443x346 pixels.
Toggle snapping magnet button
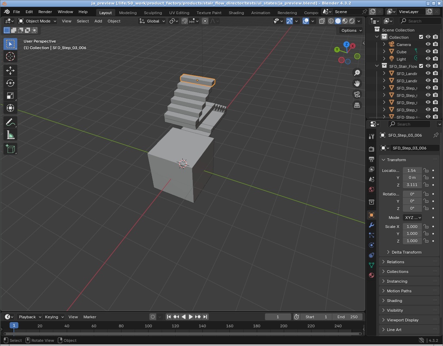point(184,21)
